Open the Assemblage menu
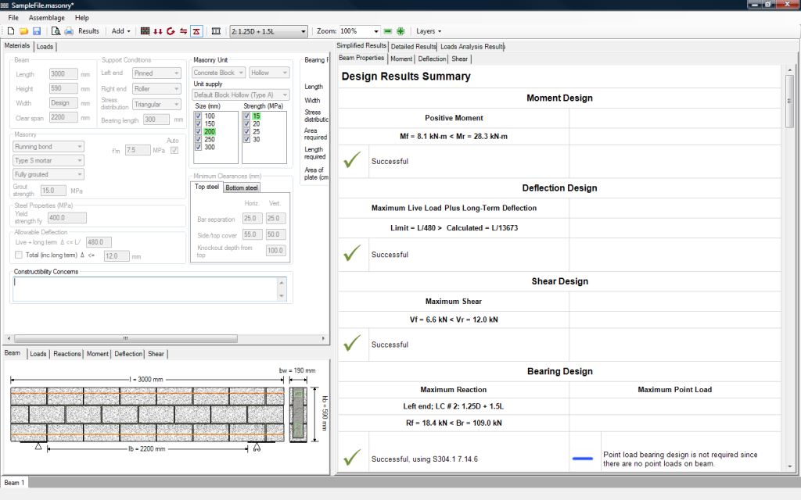The width and height of the screenshot is (801, 500). pyautogui.click(x=47, y=17)
